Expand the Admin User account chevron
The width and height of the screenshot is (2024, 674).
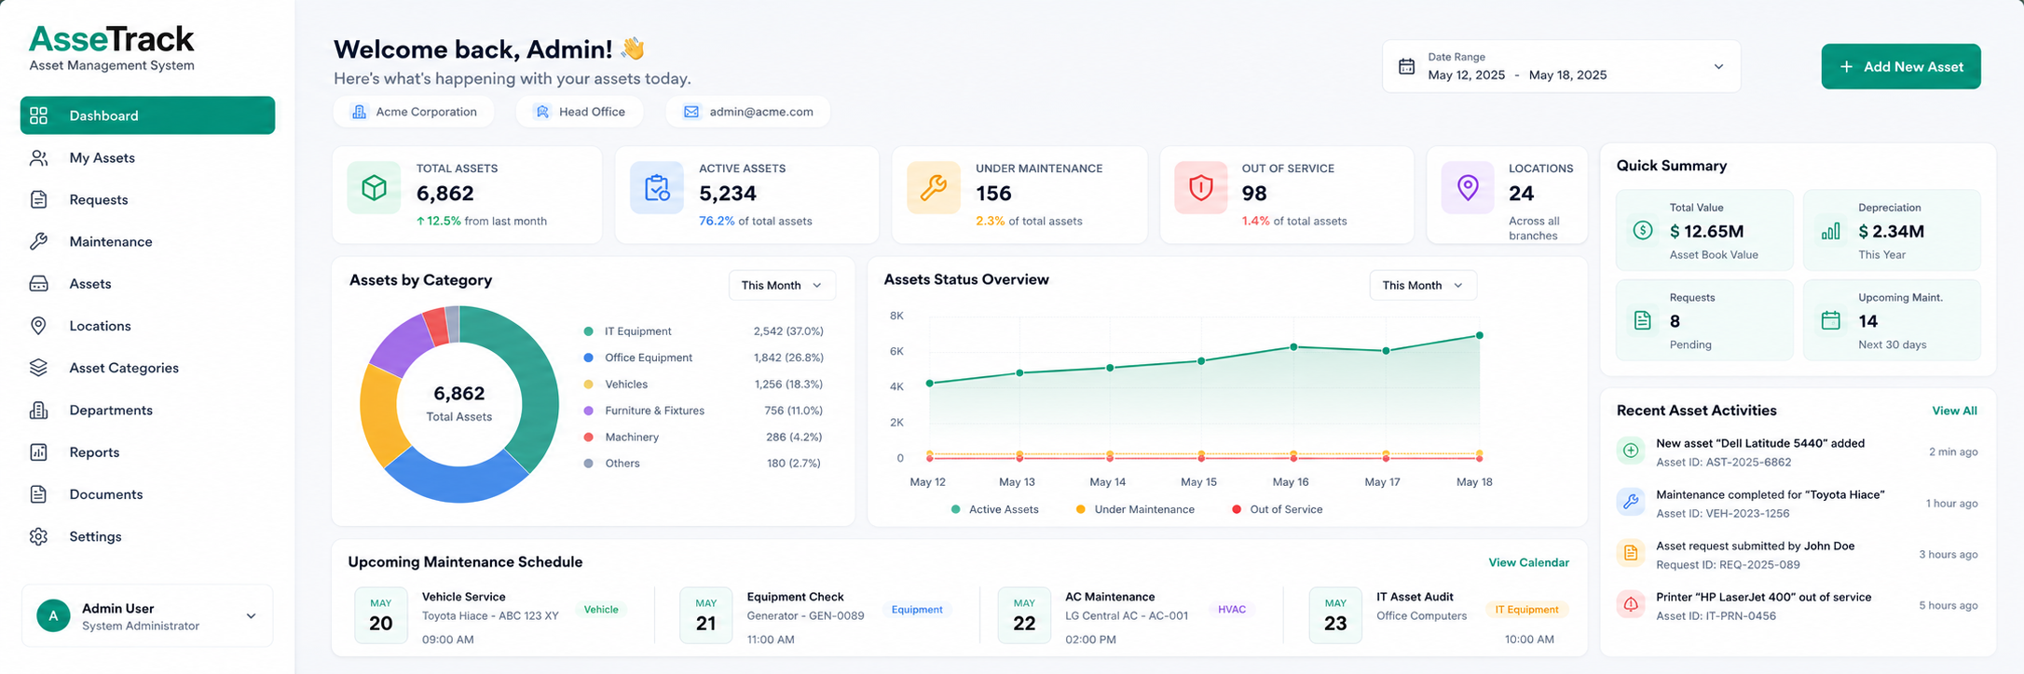tap(251, 616)
